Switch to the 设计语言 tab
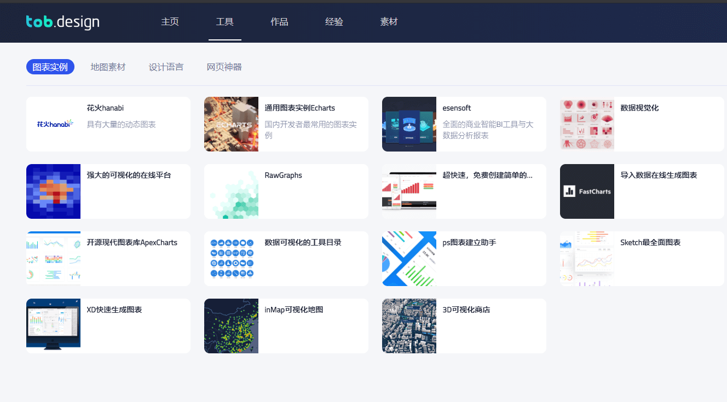Screen dimensions: 727x402 [166, 67]
